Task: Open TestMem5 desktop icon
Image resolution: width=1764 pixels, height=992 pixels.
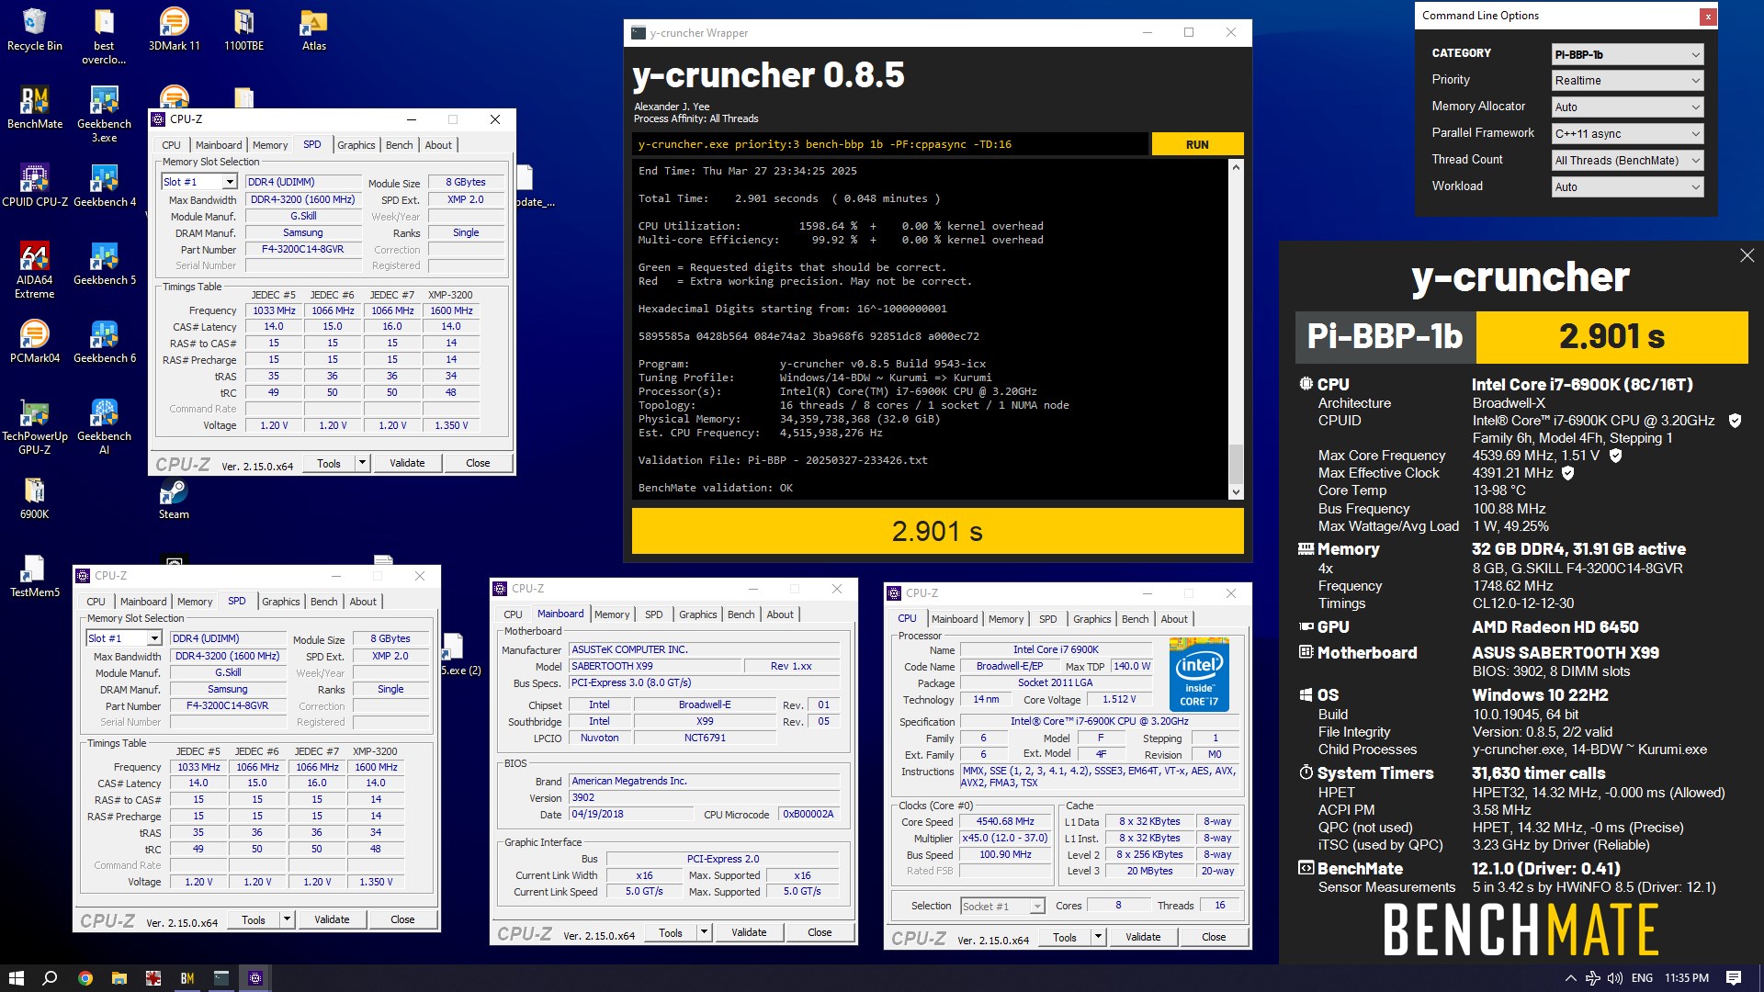Action: [34, 576]
